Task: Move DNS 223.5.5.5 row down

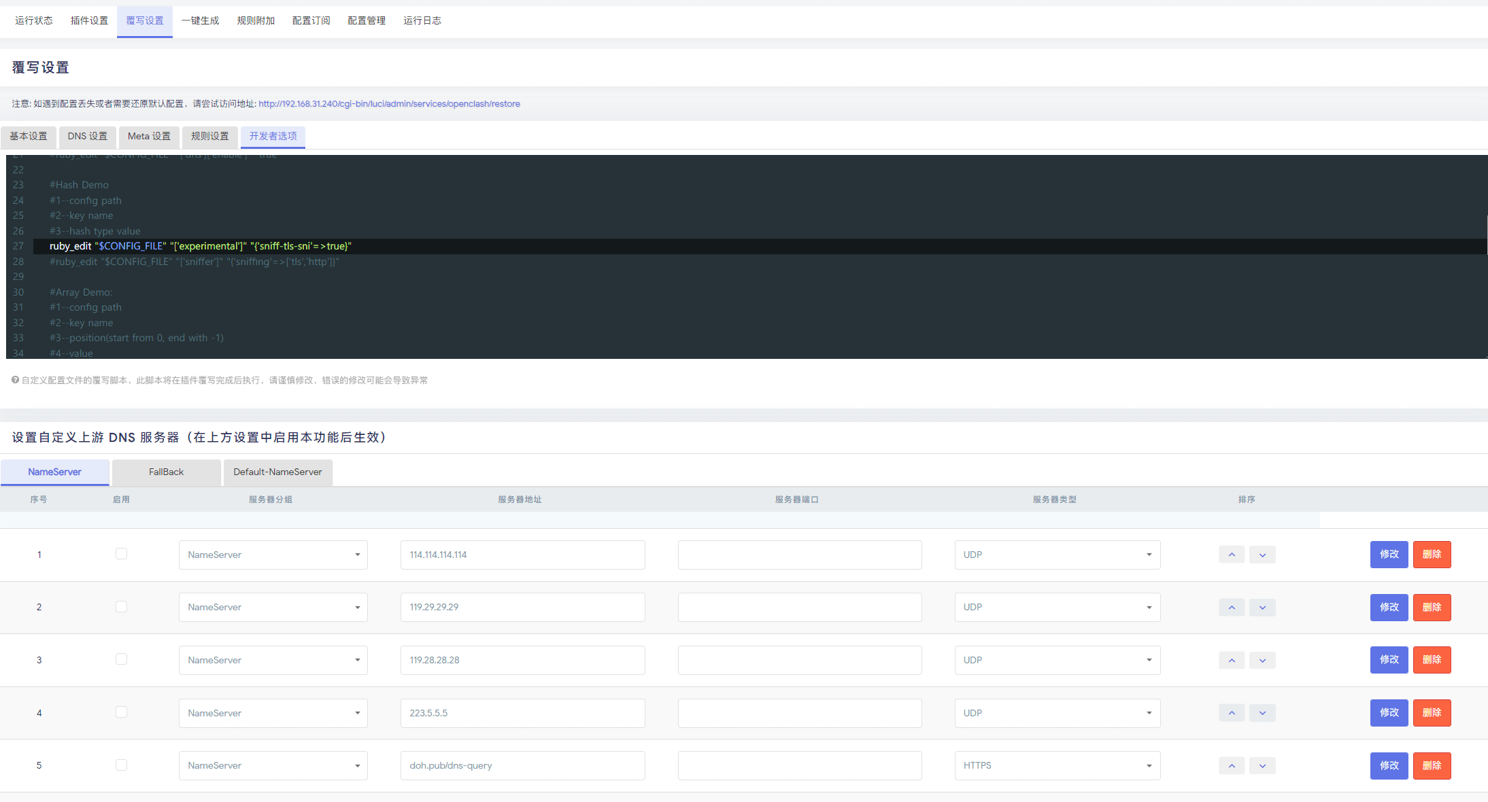Action: tap(1262, 713)
